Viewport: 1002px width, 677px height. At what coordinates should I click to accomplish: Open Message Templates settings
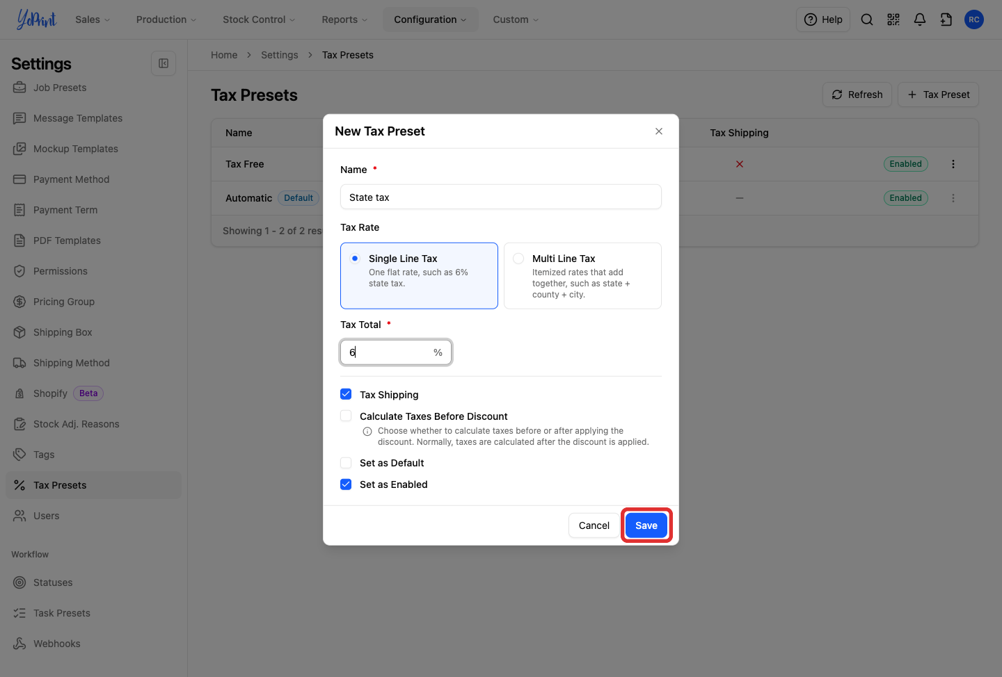93,118
